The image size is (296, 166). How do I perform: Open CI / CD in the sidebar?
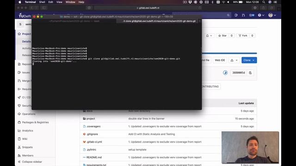coord(26,97)
